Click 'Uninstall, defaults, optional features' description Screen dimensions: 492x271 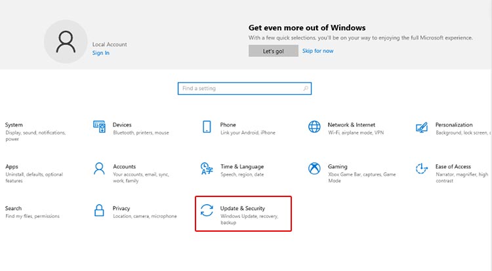click(34, 177)
